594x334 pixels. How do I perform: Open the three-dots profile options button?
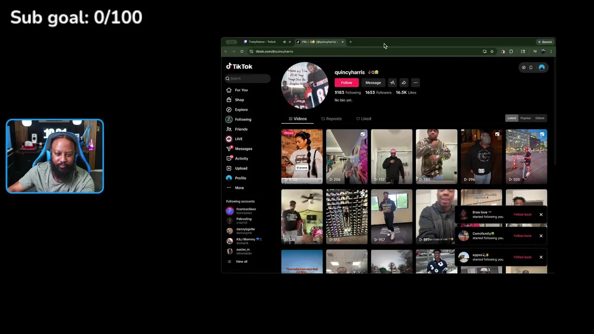(415, 83)
